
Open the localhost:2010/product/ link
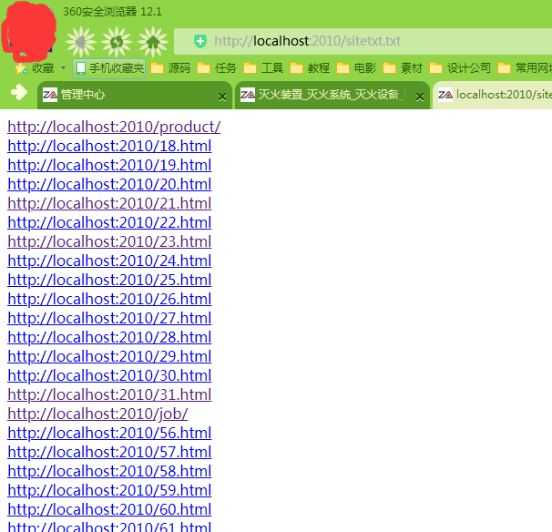point(114,127)
